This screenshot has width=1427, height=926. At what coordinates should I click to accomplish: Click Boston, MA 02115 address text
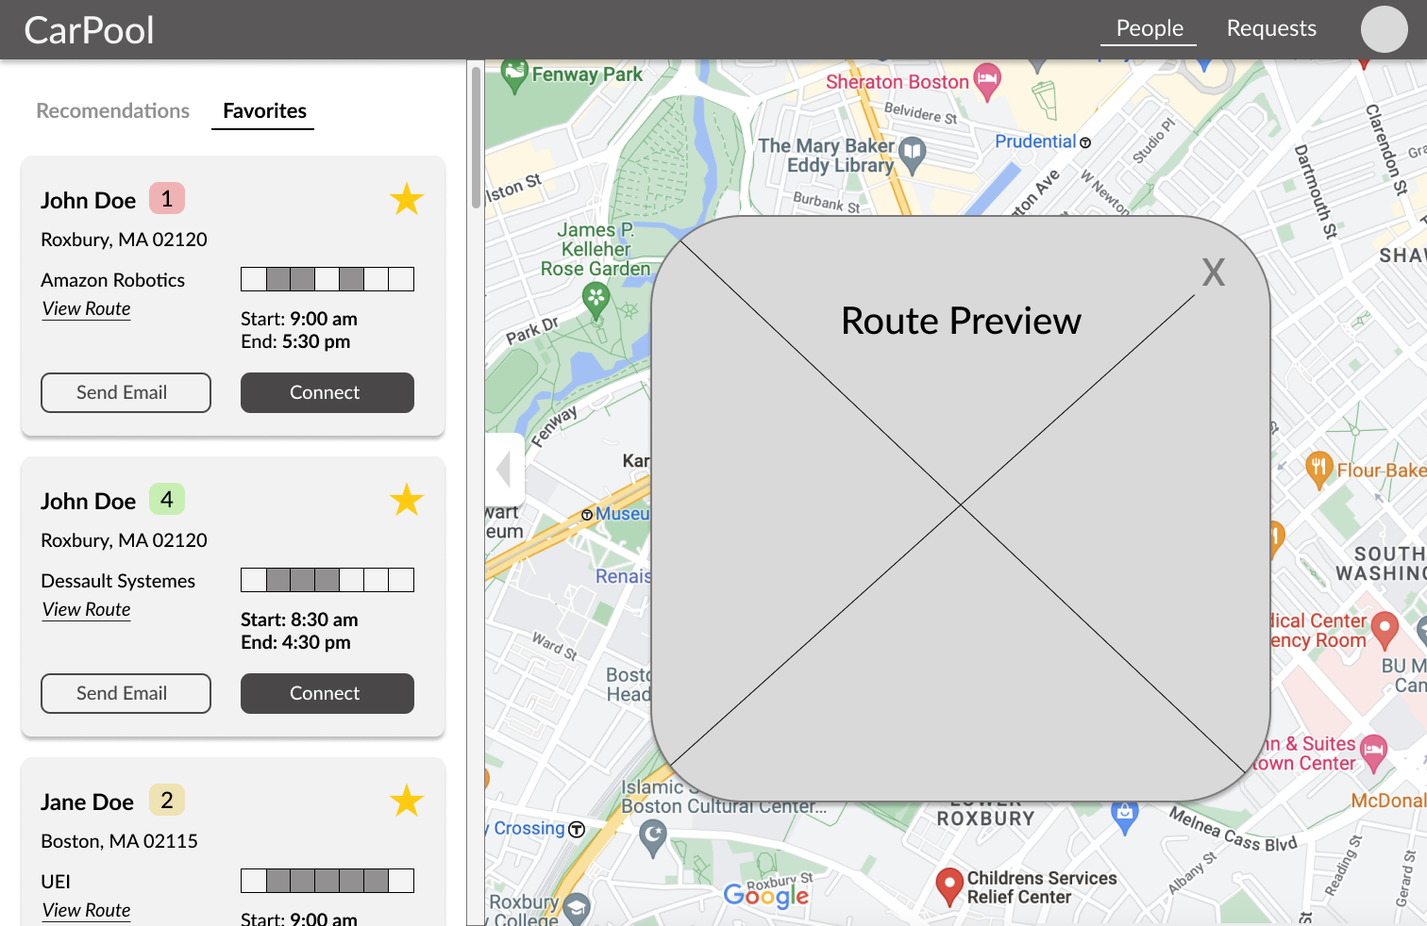point(119,841)
